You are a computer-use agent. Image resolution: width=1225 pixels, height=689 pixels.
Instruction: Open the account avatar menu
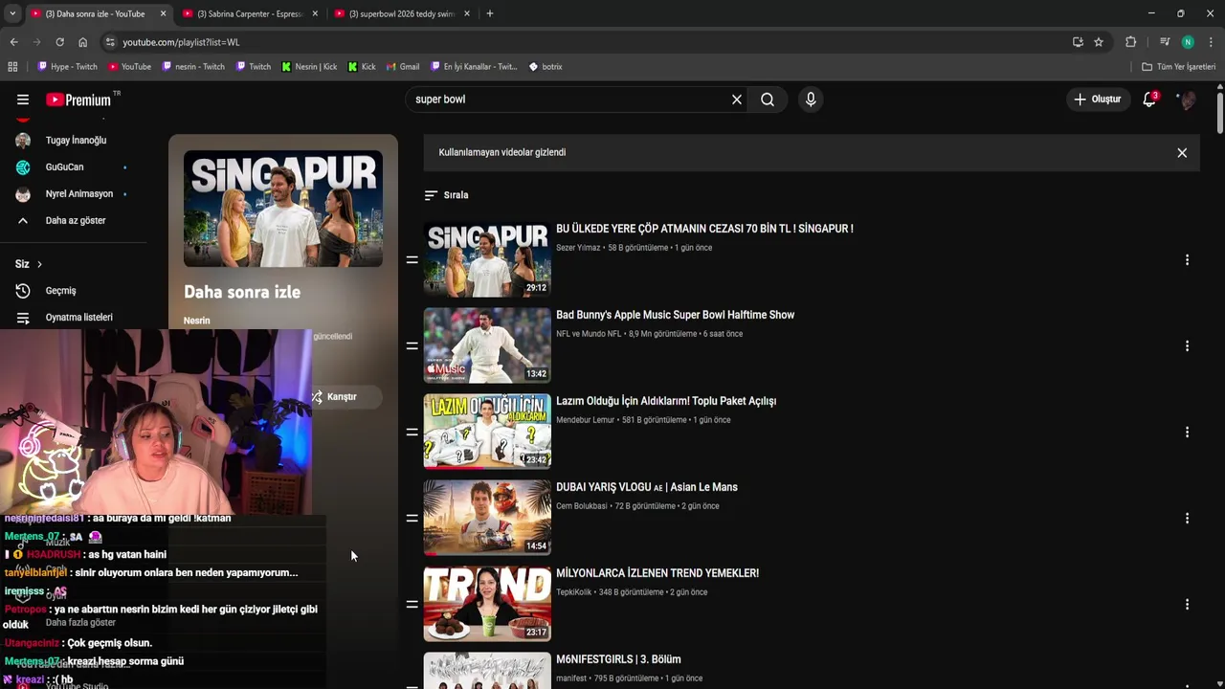point(1188,100)
